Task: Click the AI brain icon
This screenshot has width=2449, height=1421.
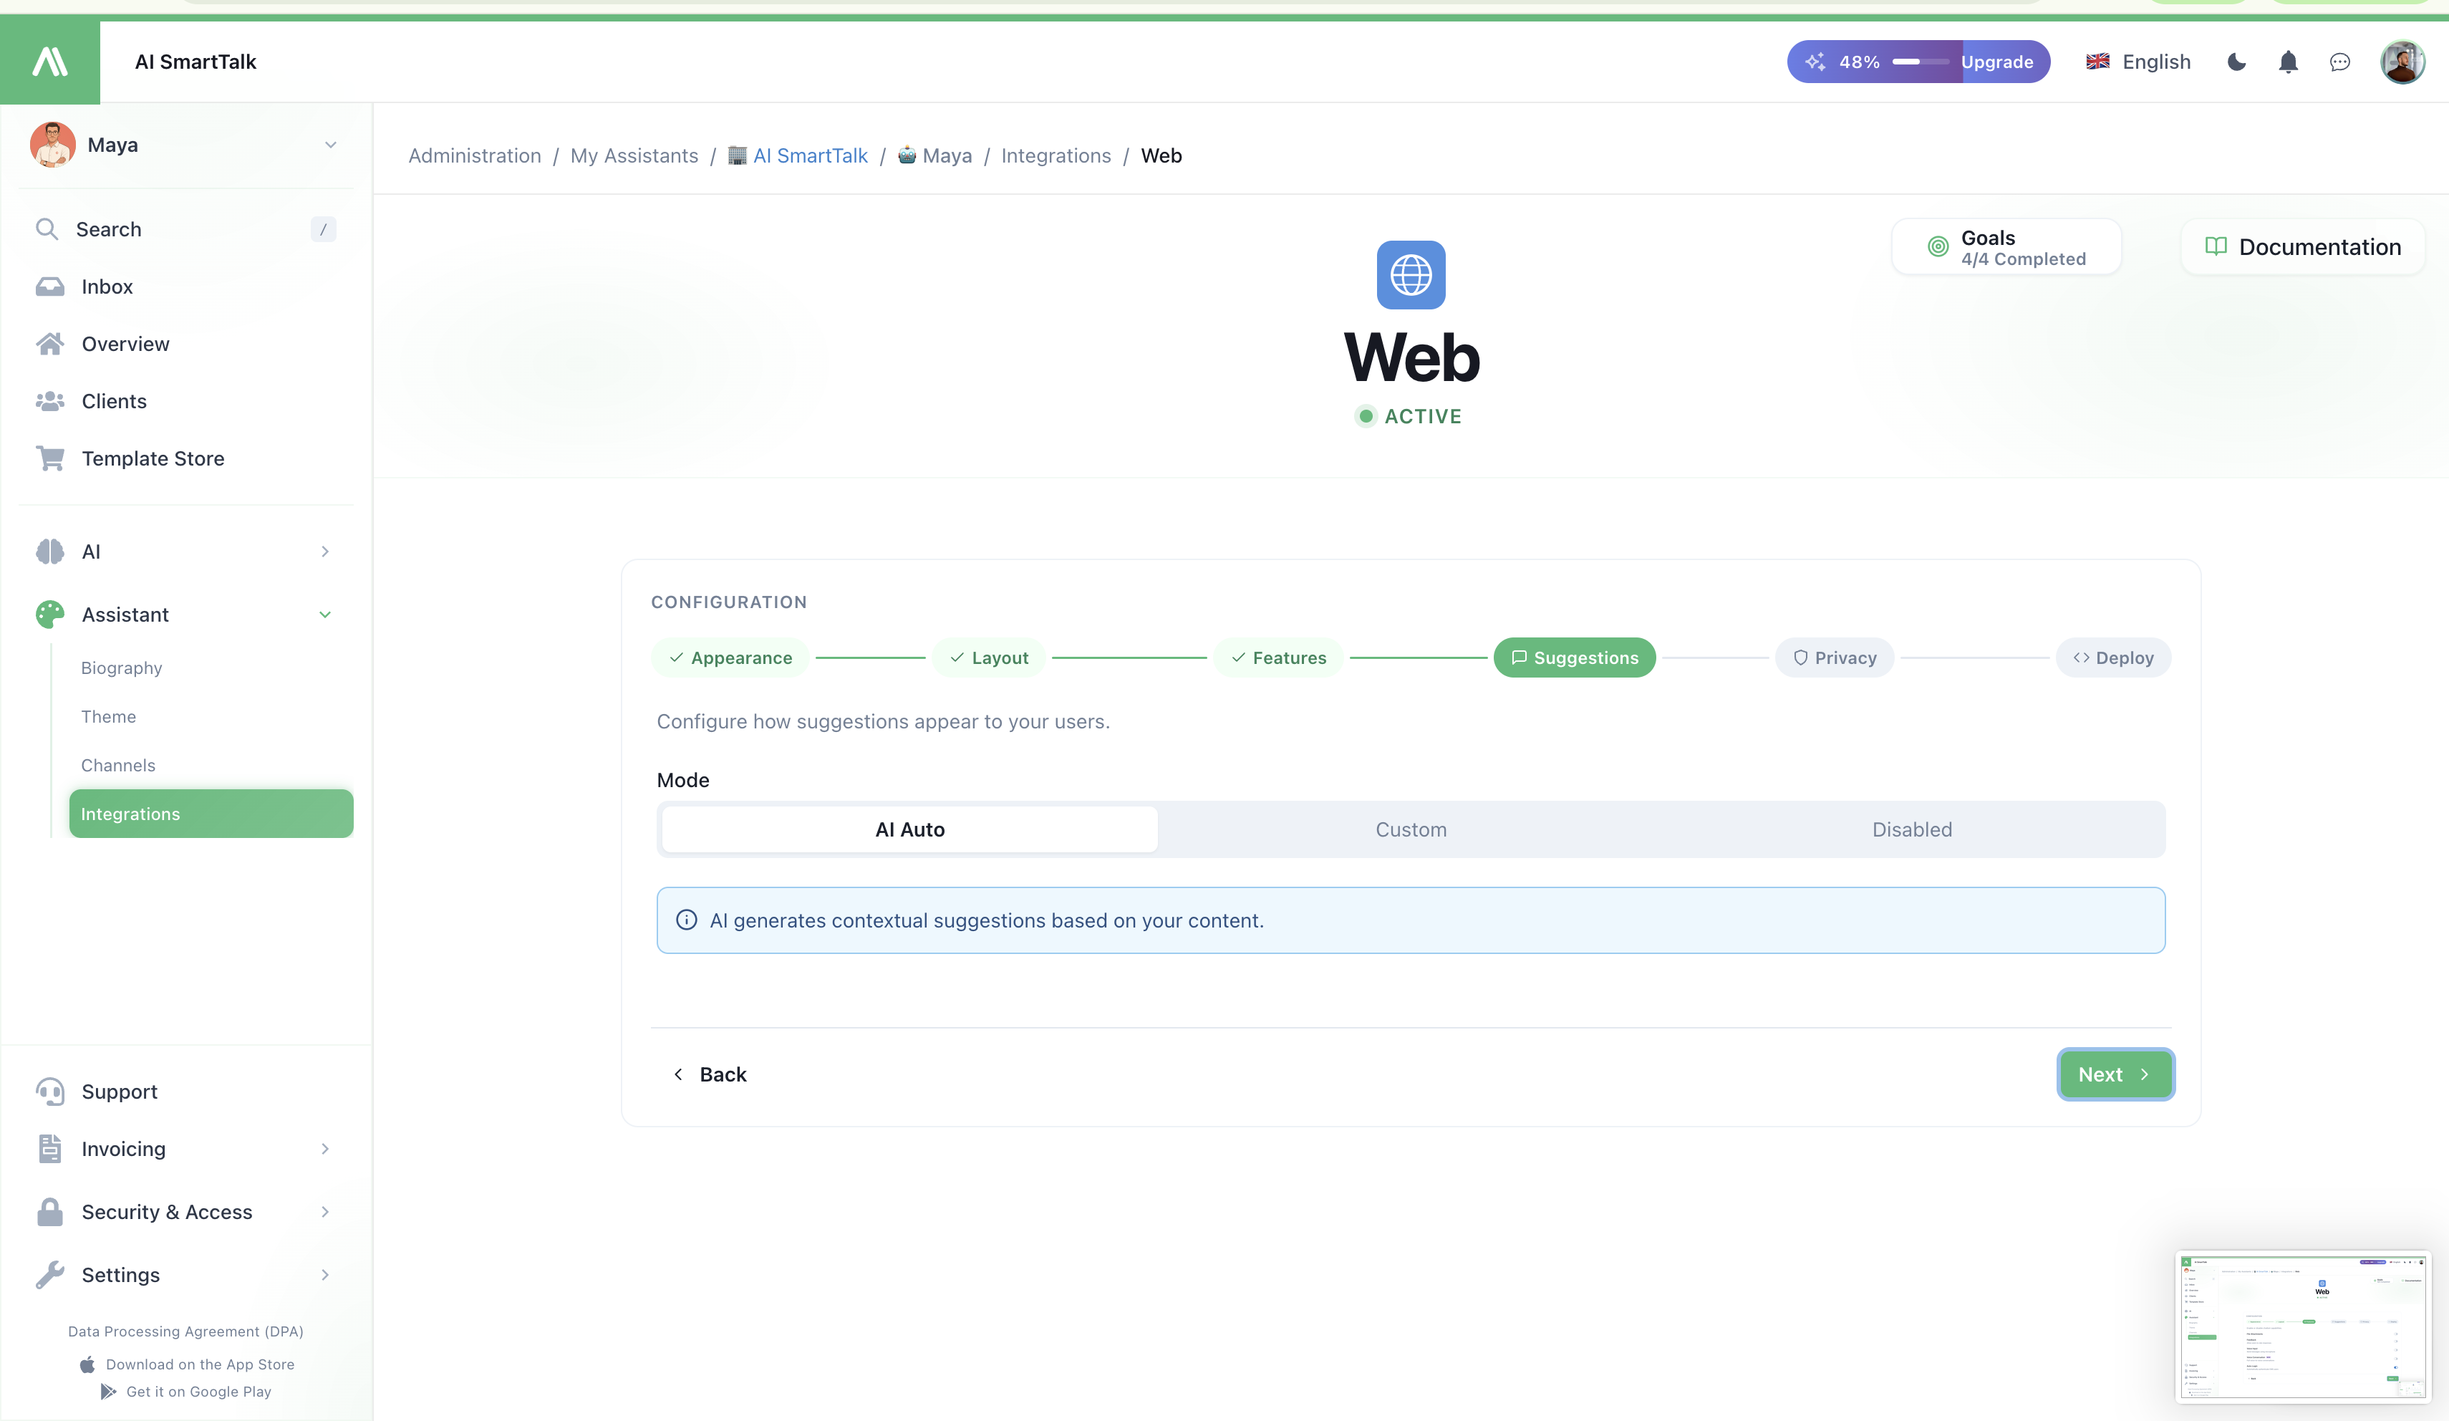Action: [49, 551]
